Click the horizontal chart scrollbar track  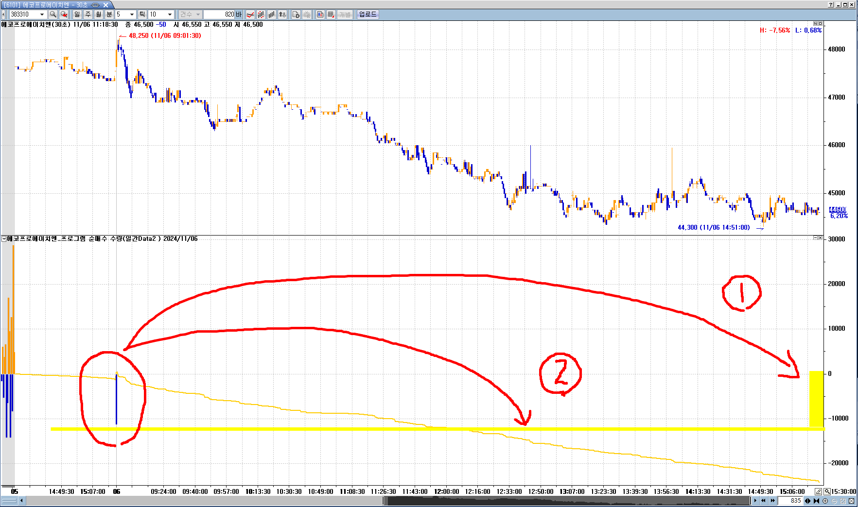(194, 501)
